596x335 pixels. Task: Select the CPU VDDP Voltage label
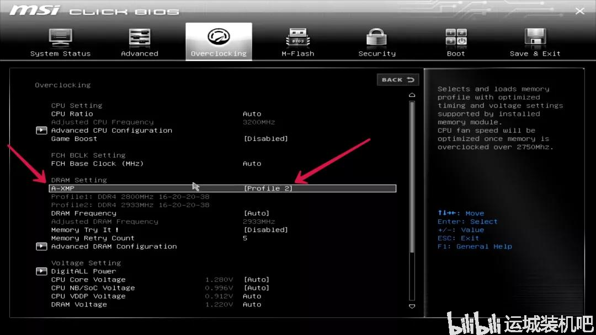pos(88,296)
